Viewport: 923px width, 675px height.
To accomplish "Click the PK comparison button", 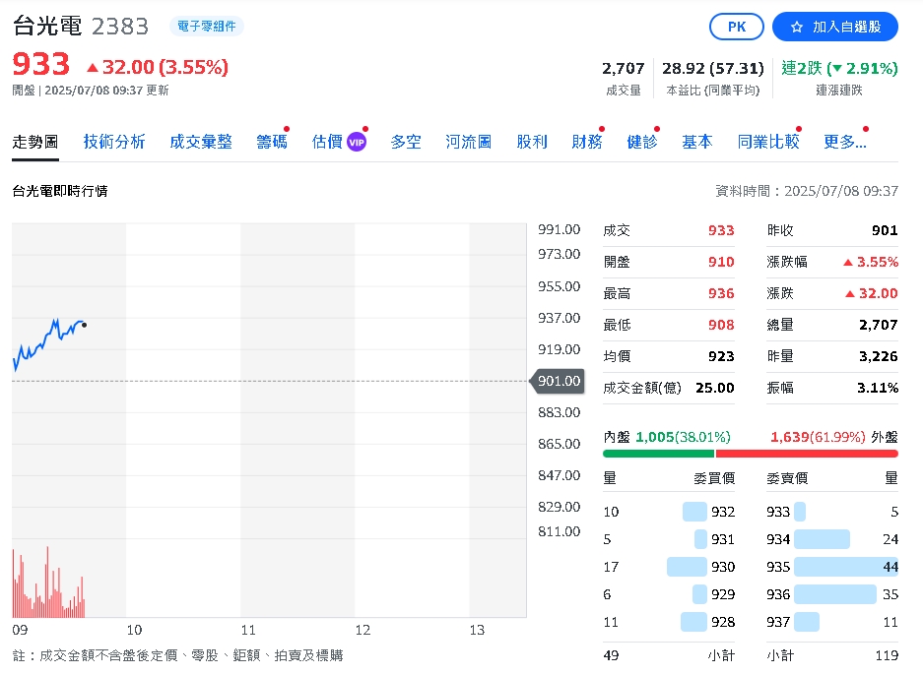I will [x=736, y=27].
